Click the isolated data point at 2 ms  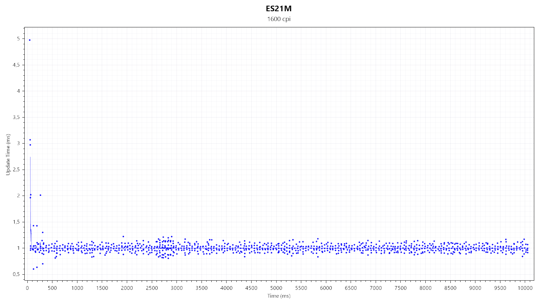point(40,195)
